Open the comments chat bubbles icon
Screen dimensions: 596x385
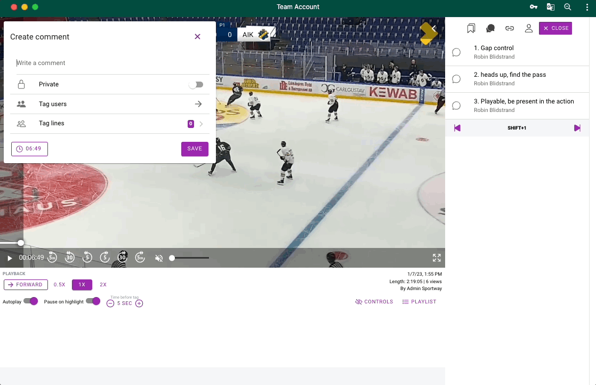click(490, 28)
